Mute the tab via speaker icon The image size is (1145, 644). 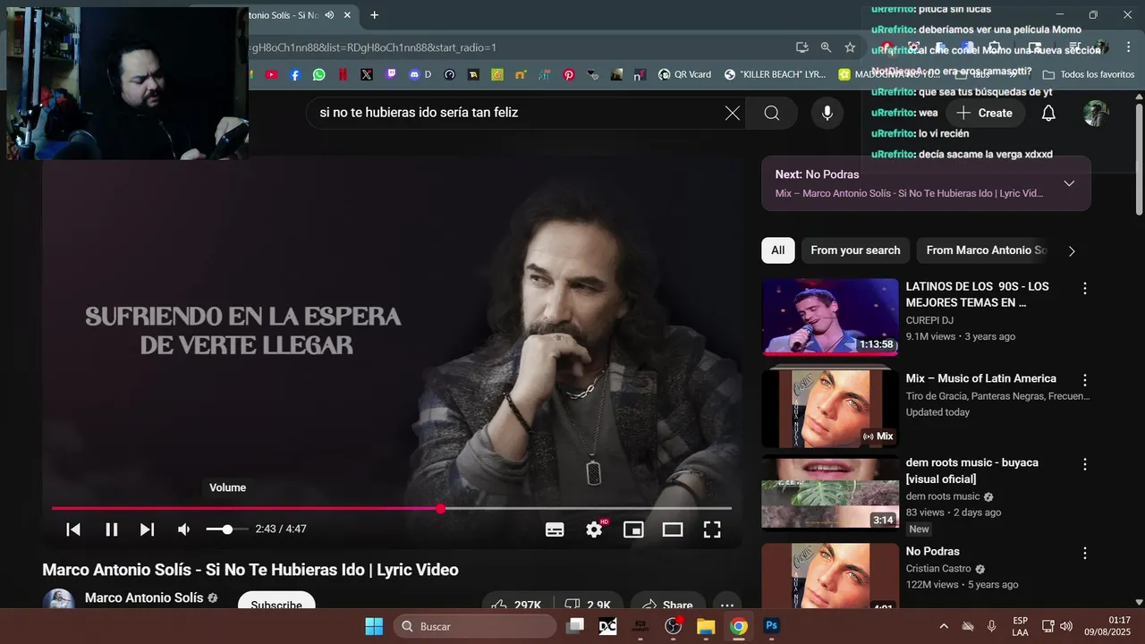pos(329,15)
